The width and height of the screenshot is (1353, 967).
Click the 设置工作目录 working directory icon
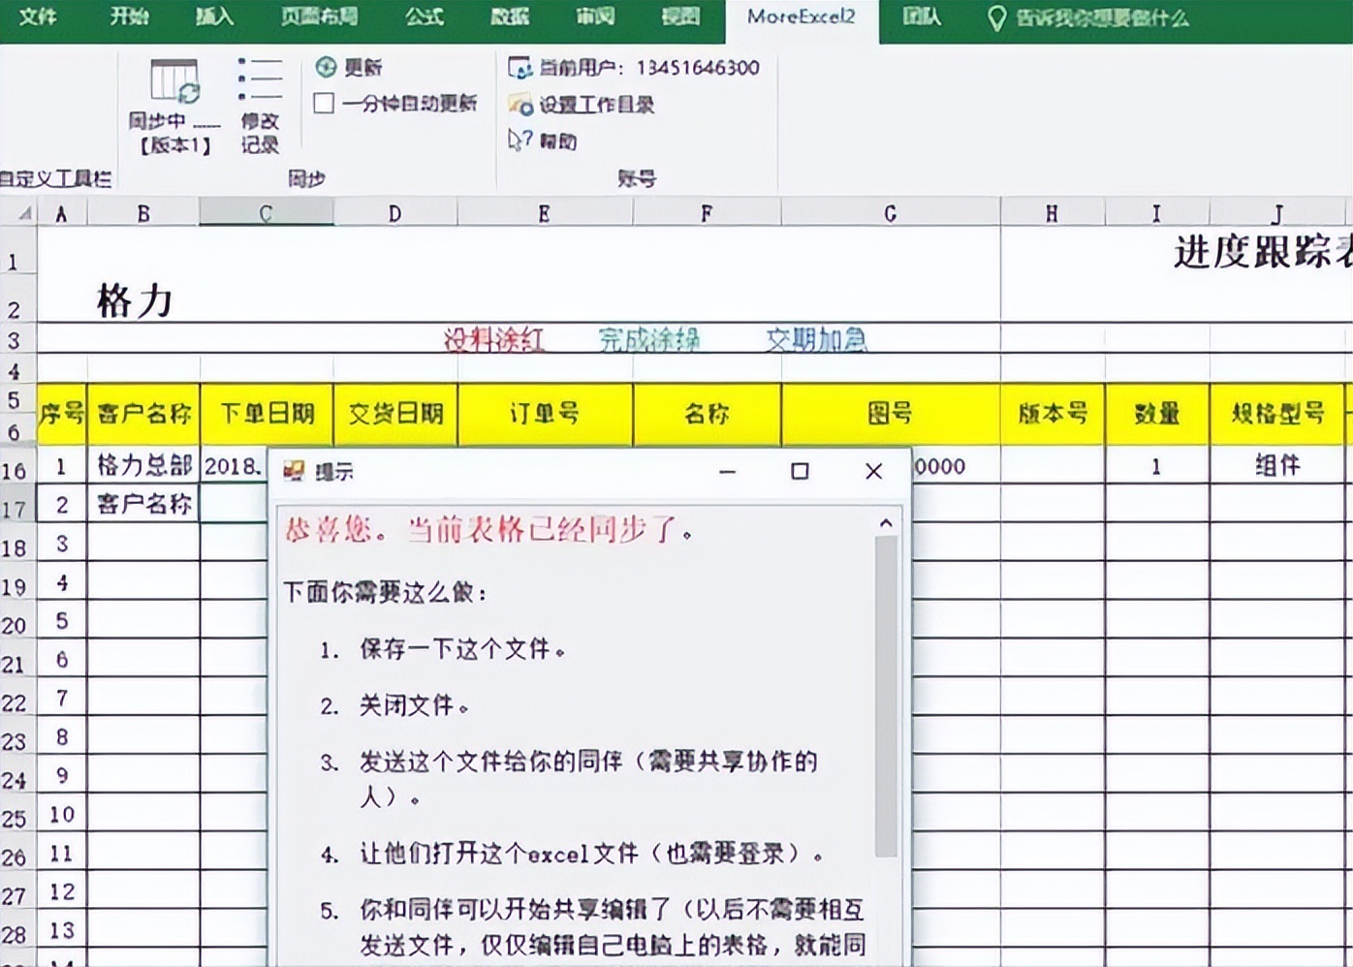click(520, 106)
